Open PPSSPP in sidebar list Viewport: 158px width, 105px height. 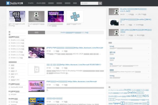pyautogui.click(x=13, y=94)
